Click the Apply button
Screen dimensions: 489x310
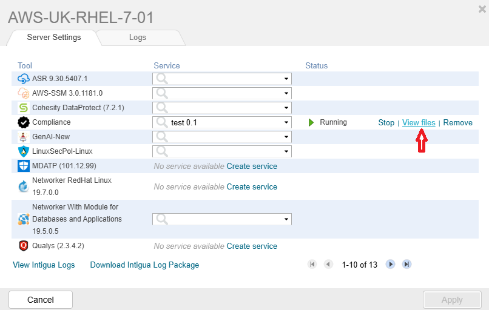tap(452, 300)
